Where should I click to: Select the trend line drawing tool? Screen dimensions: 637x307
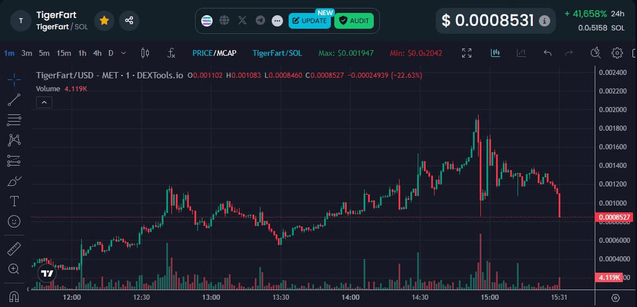coord(14,100)
